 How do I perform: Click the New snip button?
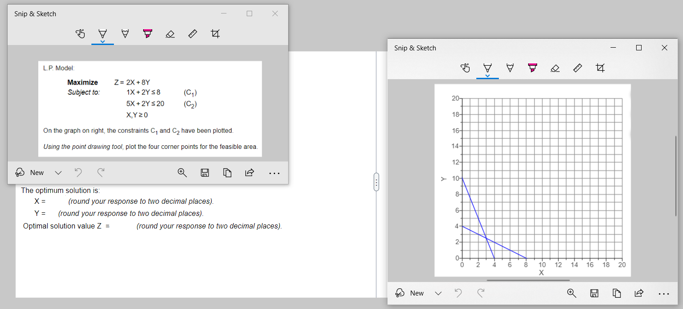point(31,172)
